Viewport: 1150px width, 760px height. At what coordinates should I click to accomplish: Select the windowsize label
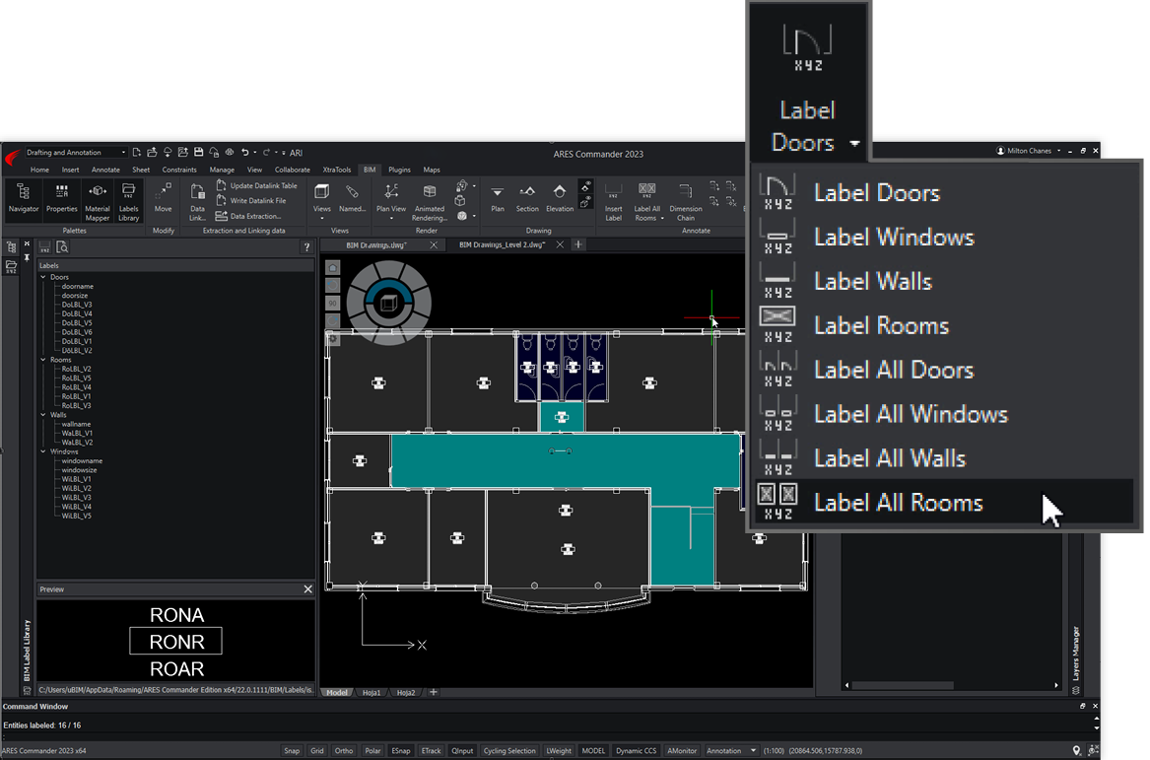tap(79, 470)
